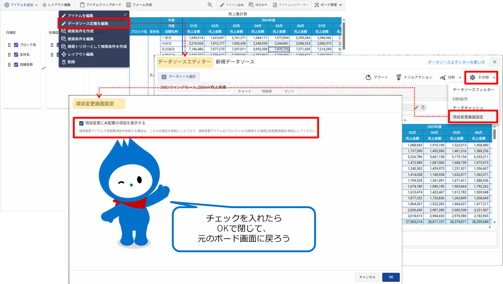Uncheck 項目変更に未配置の項目を表示する checkbox

click(81, 123)
